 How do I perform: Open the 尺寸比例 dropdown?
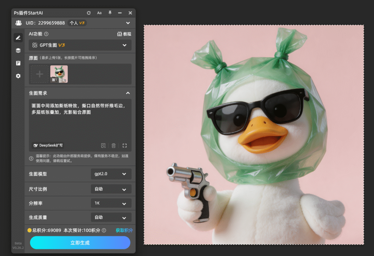click(111, 189)
